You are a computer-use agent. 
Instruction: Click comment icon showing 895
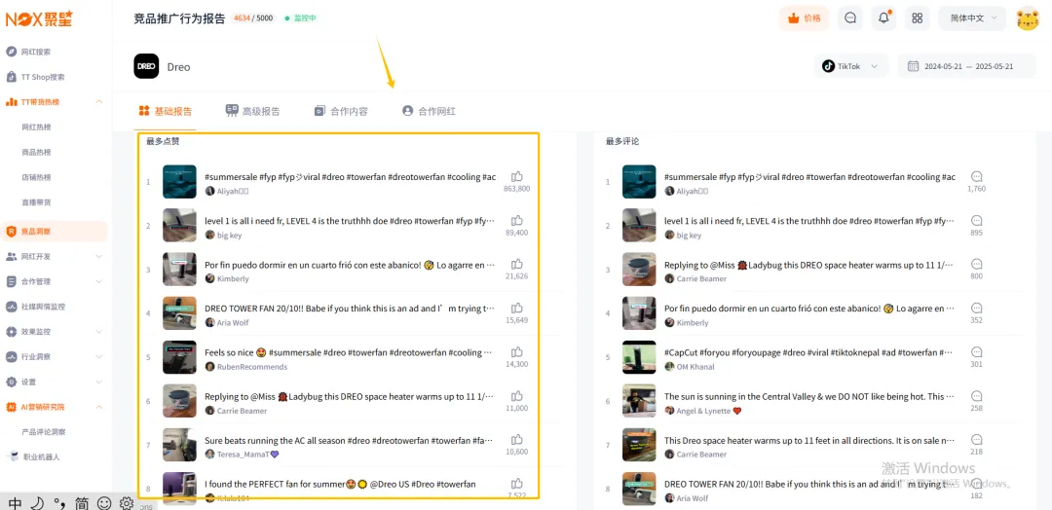coord(976,221)
